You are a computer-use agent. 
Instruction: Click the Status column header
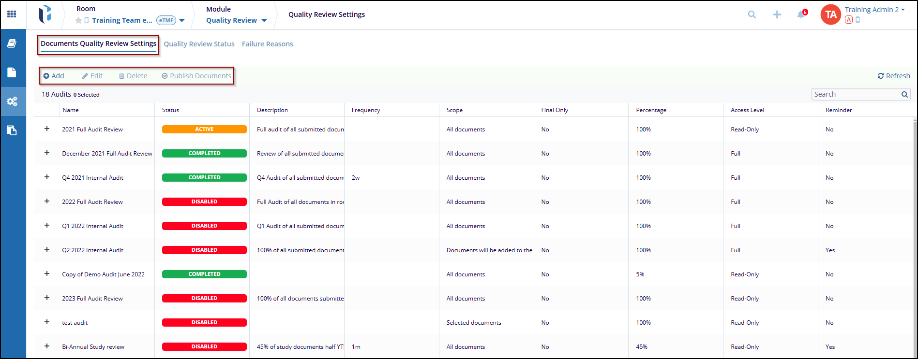(170, 110)
